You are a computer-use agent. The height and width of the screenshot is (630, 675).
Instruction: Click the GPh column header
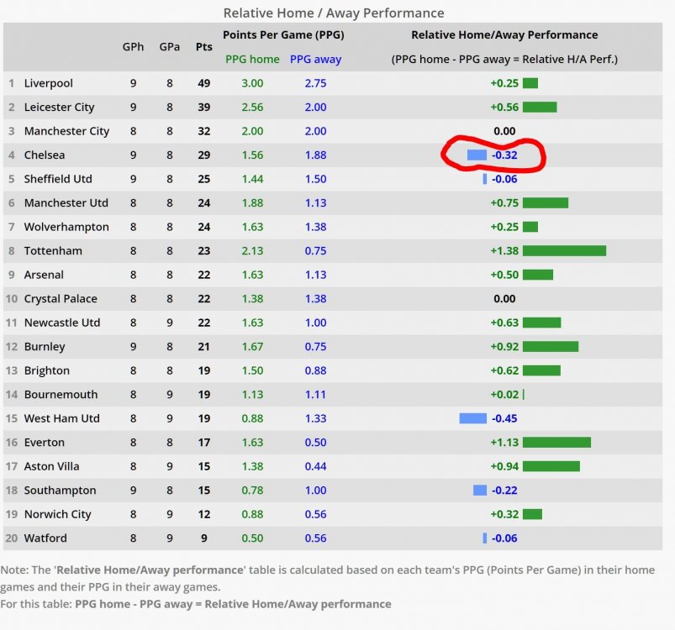(133, 46)
